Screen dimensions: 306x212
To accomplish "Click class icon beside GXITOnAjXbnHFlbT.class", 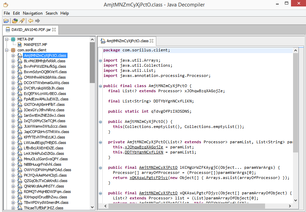I will [x=20, y=104].
